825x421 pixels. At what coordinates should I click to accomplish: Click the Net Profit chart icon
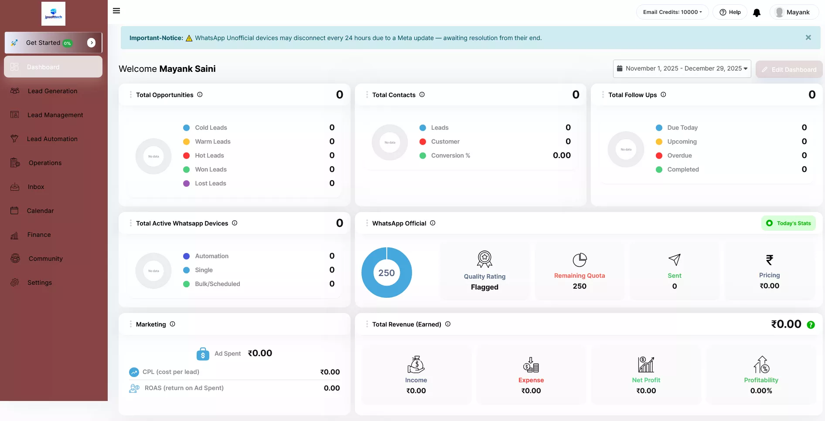(x=646, y=364)
